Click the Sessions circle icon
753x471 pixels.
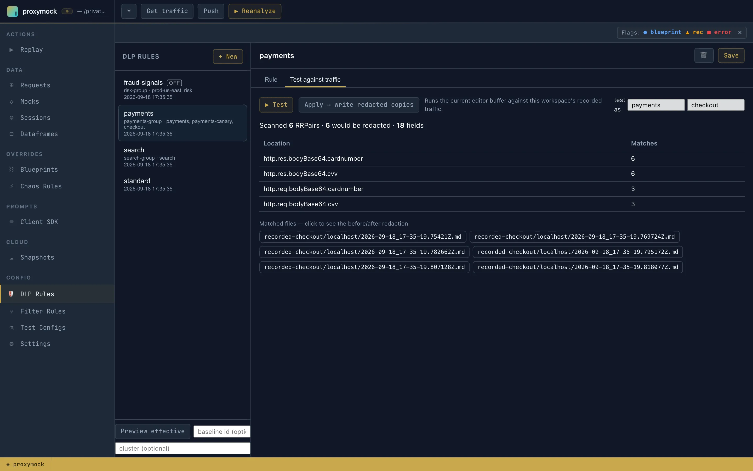point(12,118)
